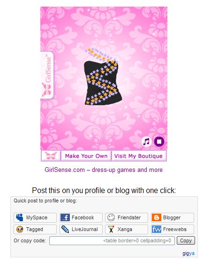Click the star-patterned black top image
The image size is (211, 263).
tap(103, 77)
